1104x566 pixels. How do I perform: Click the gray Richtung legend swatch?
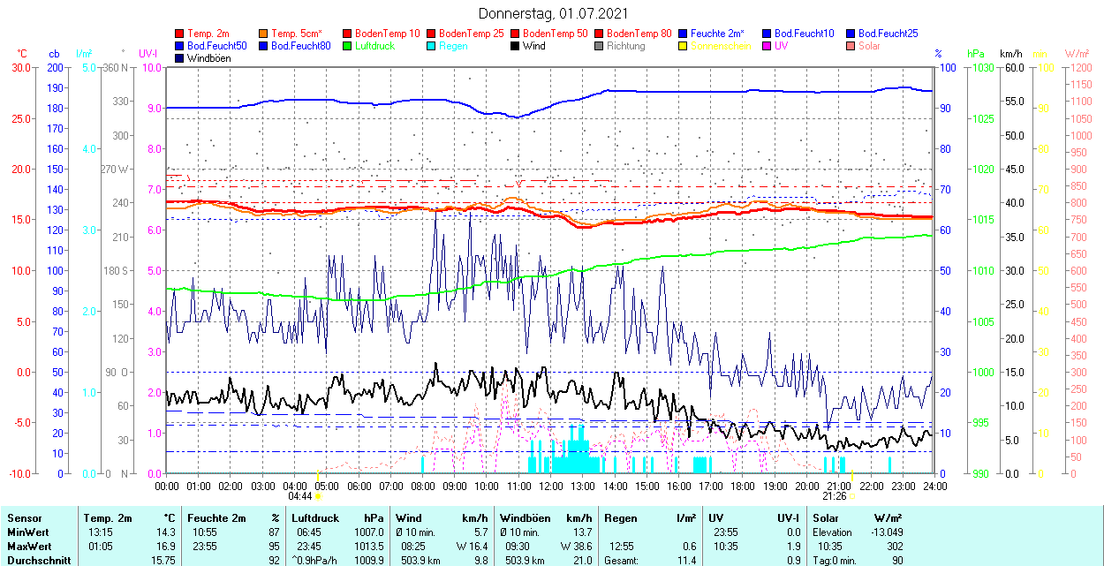coord(600,46)
